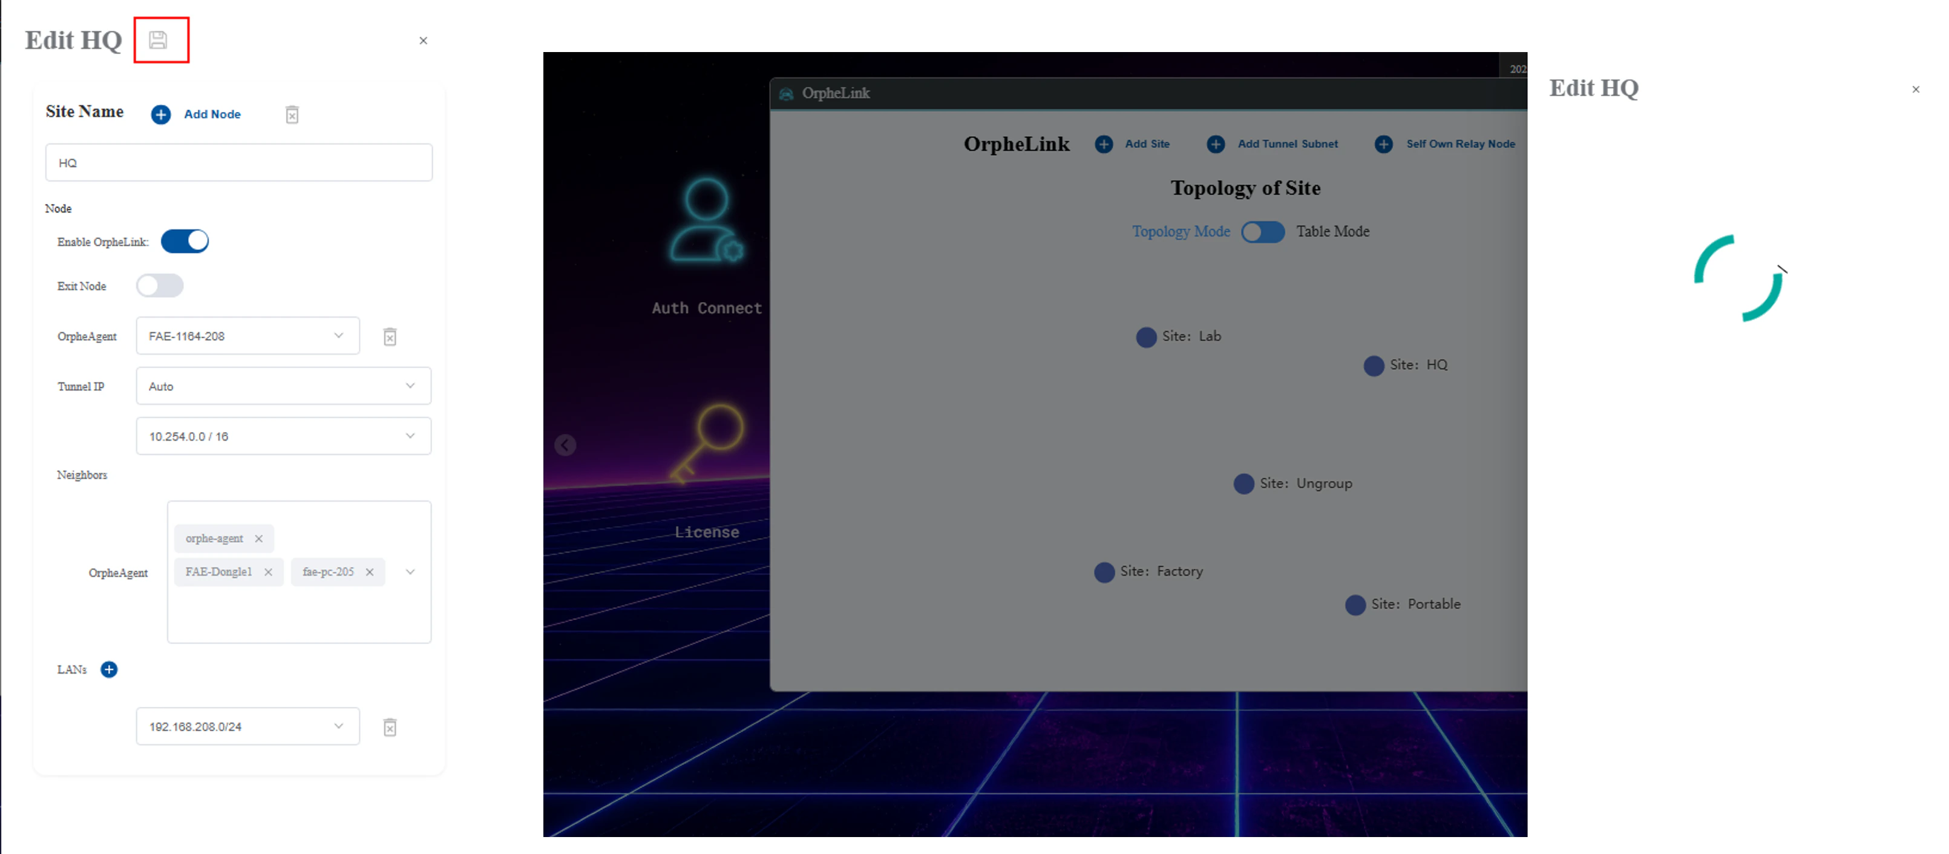The image size is (1949, 854).
Task: Click the Table Mode label
Action: pyautogui.click(x=1333, y=232)
